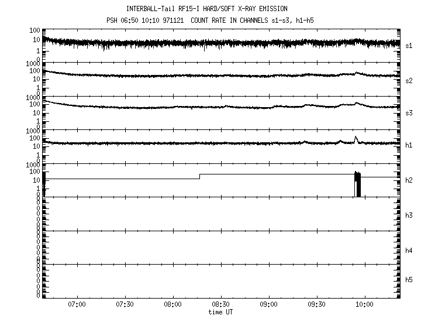The height and width of the screenshot is (322, 421).
Task: Click the h5 channel label
Action: click(x=409, y=283)
